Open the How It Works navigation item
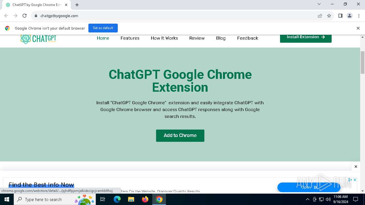365x205 pixels. click(x=164, y=38)
